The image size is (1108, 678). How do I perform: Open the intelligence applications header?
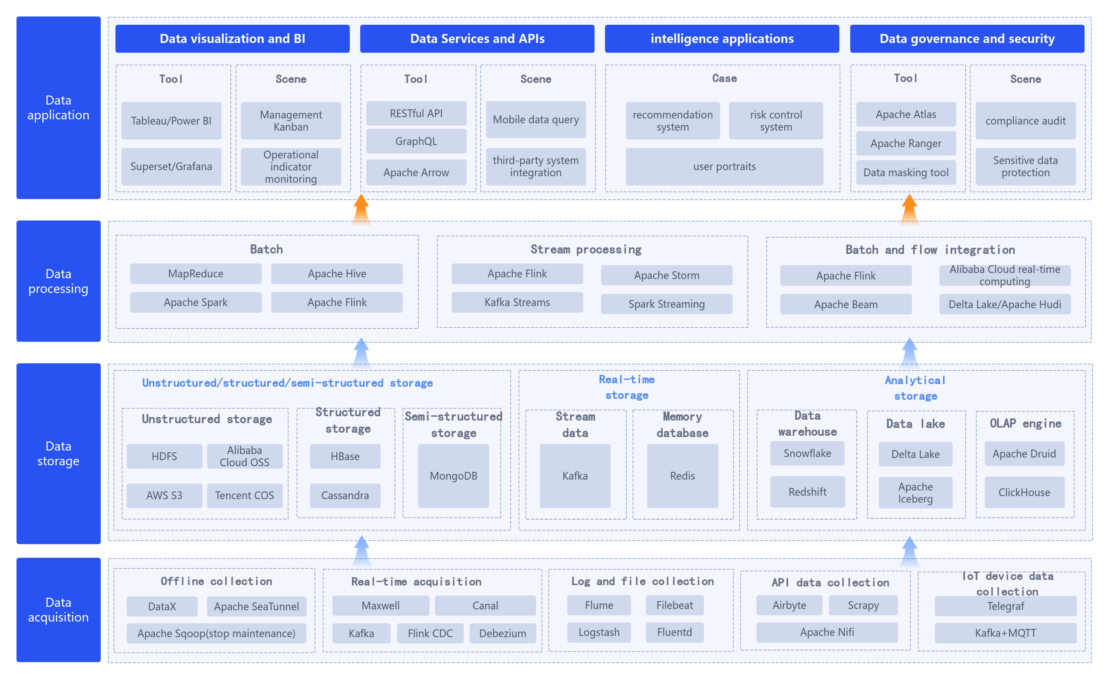[722, 39]
